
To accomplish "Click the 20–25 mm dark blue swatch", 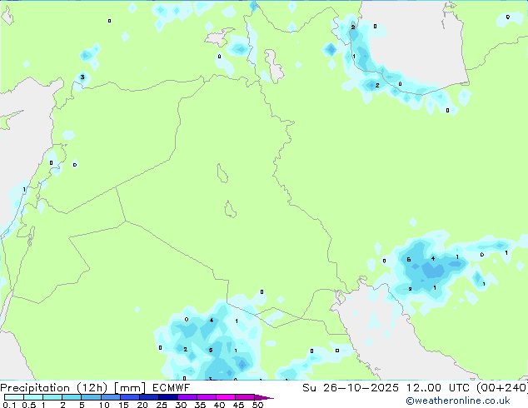I will (x=149, y=397).
